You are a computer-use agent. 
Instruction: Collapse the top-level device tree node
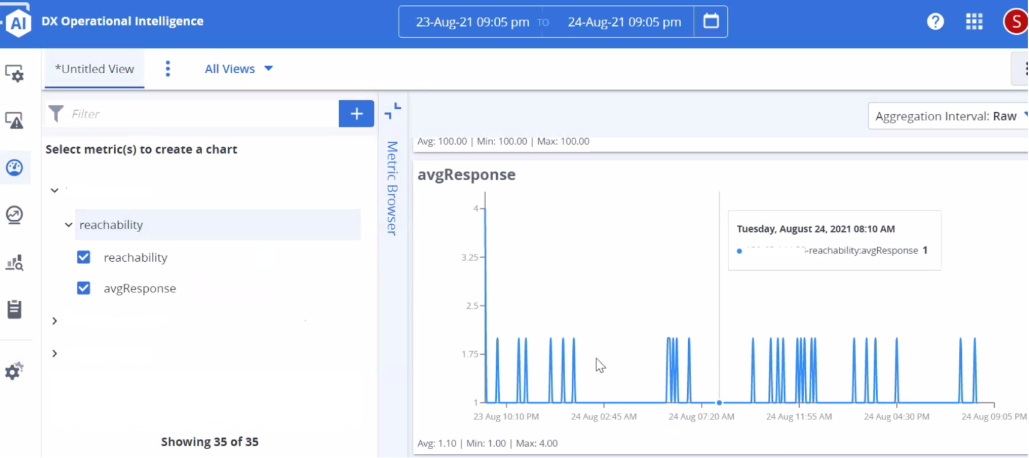pos(55,190)
